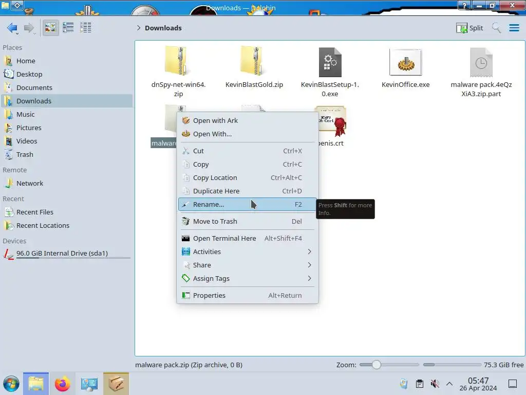This screenshot has width=526, height=395.
Task: Expand Activities submenu
Action: pyautogui.click(x=247, y=252)
